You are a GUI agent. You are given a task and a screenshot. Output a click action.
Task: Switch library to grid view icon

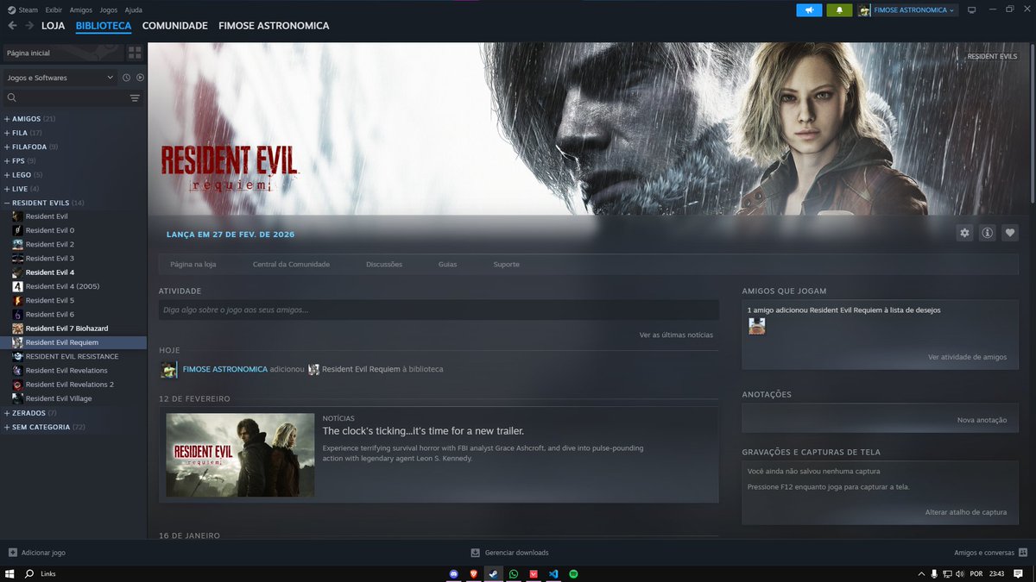pyautogui.click(x=135, y=53)
